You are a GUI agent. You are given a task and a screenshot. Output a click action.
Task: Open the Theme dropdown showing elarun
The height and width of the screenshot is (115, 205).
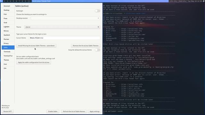coord(62,27)
